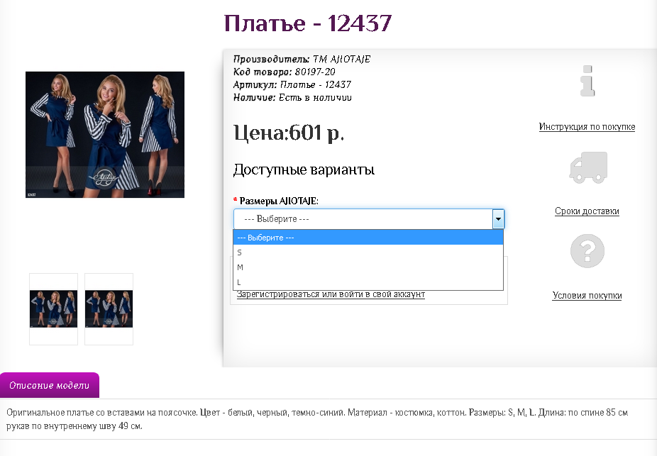The height and width of the screenshot is (456, 657).
Task: Click the Цена:601 р. price text
Action: [x=289, y=133]
